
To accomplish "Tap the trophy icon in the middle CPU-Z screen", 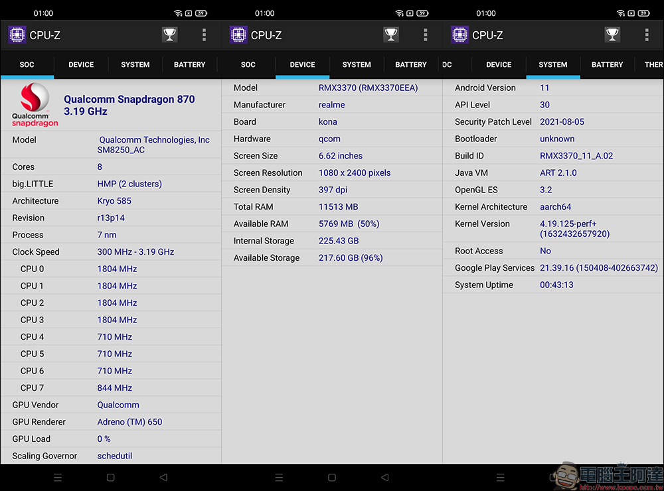I will (x=391, y=35).
